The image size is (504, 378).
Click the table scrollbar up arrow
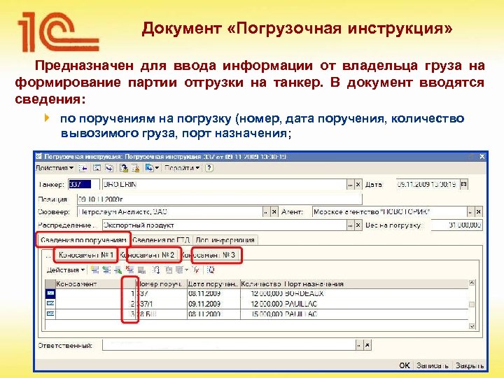point(472,283)
